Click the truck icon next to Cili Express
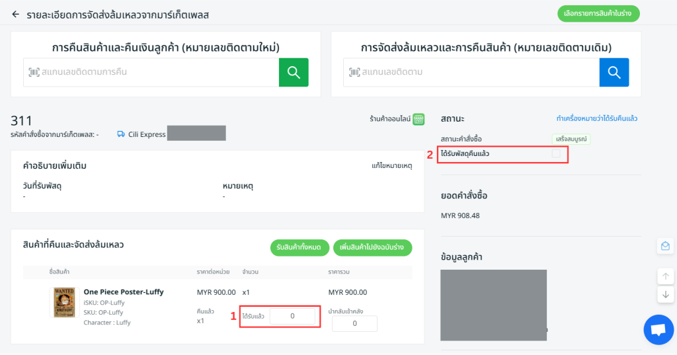This screenshot has width=677, height=355. 121,134
